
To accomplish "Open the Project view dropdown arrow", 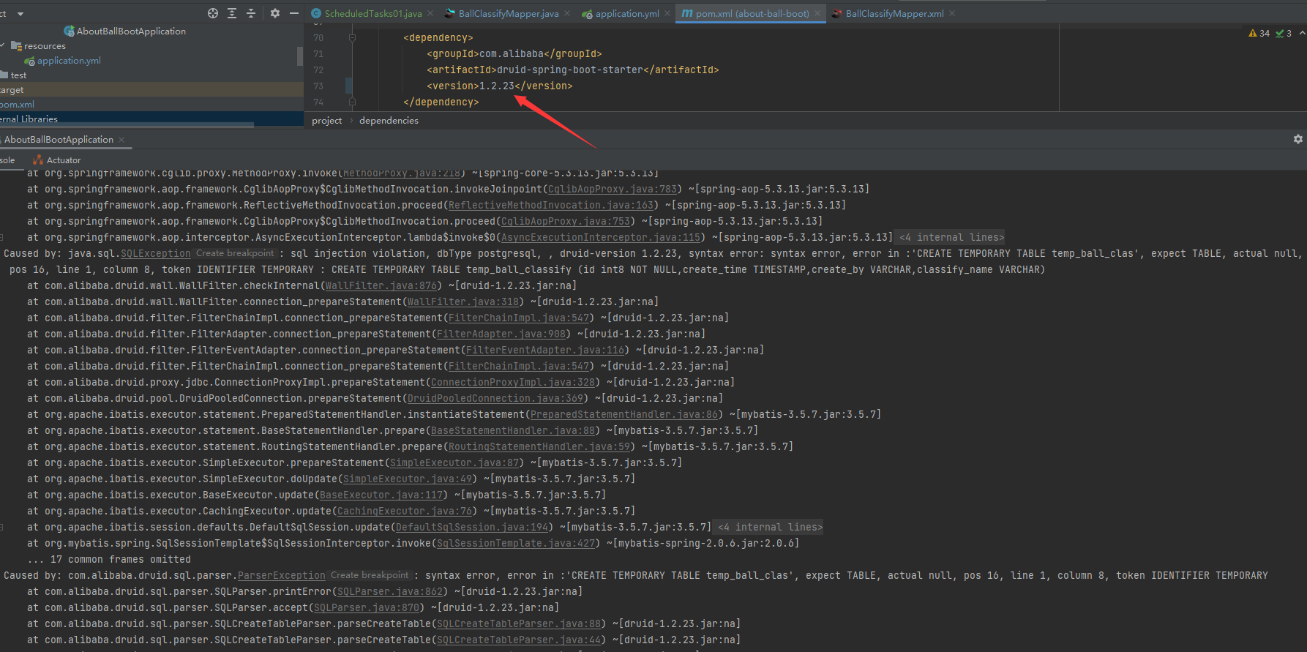I will pos(20,14).
